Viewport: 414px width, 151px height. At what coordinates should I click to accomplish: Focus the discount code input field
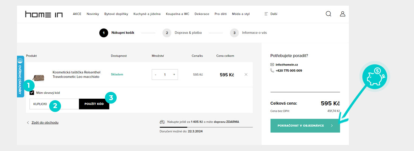[54, 104]
